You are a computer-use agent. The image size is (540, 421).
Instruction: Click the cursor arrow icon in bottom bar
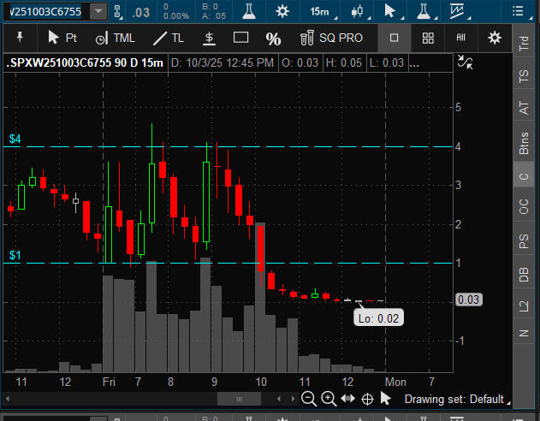click(386, 399)
